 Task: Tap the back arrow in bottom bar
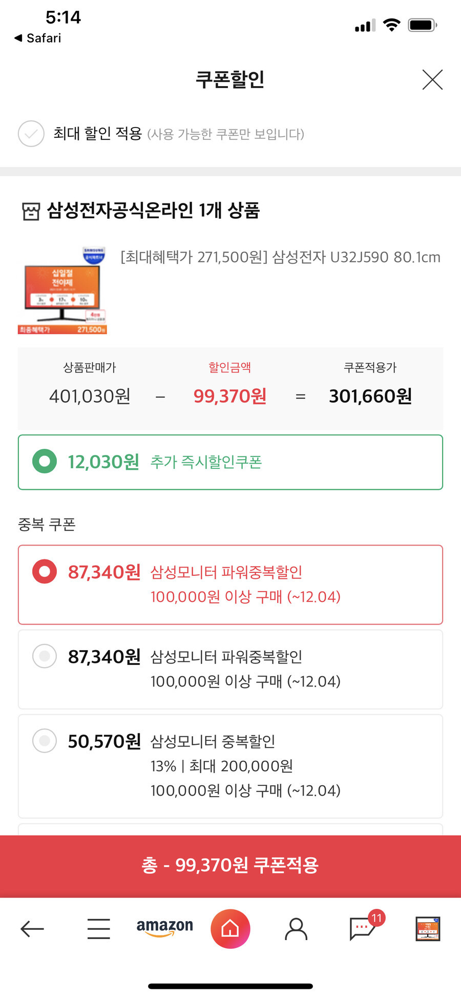click(x=32, y=929)
